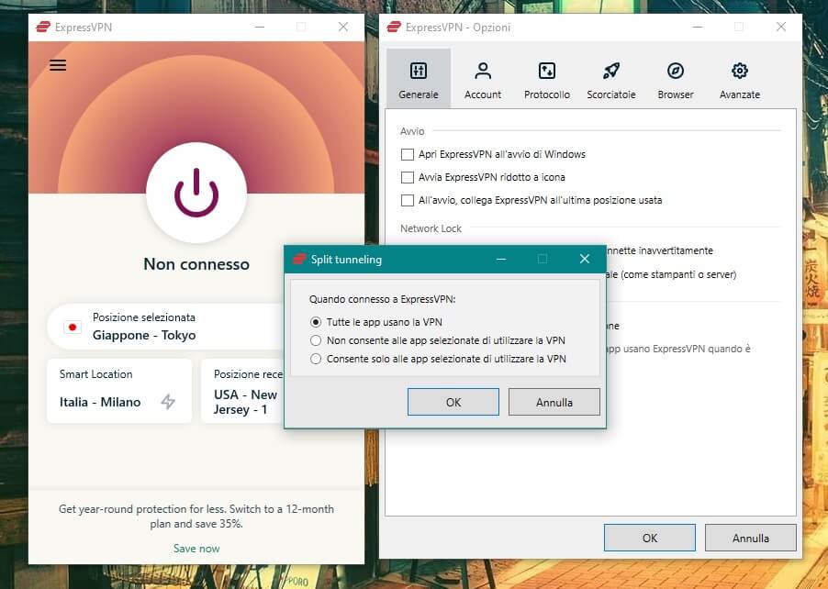
Task: Click the Japan flag icon
Action: click(x=73, y=328)
